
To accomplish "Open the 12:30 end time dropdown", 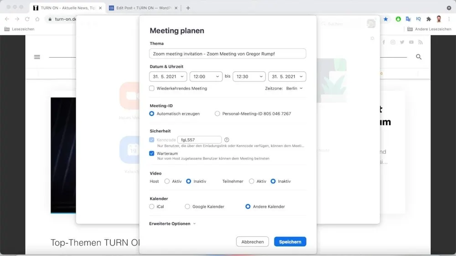I will (249, 76).
